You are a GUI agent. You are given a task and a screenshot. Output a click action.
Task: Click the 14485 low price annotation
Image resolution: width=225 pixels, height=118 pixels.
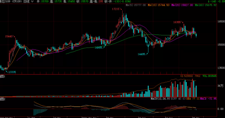click(141, 54)
